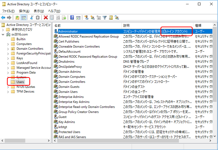Click the Find objects magnifier icon

coord(111,18)
